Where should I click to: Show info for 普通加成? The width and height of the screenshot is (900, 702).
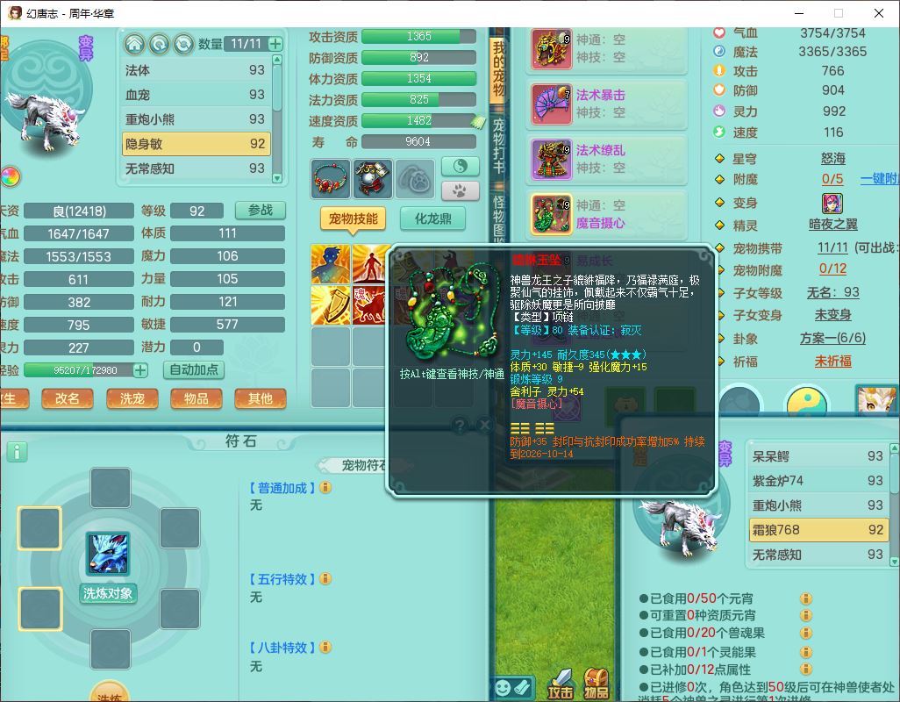(x=325, y=488)
